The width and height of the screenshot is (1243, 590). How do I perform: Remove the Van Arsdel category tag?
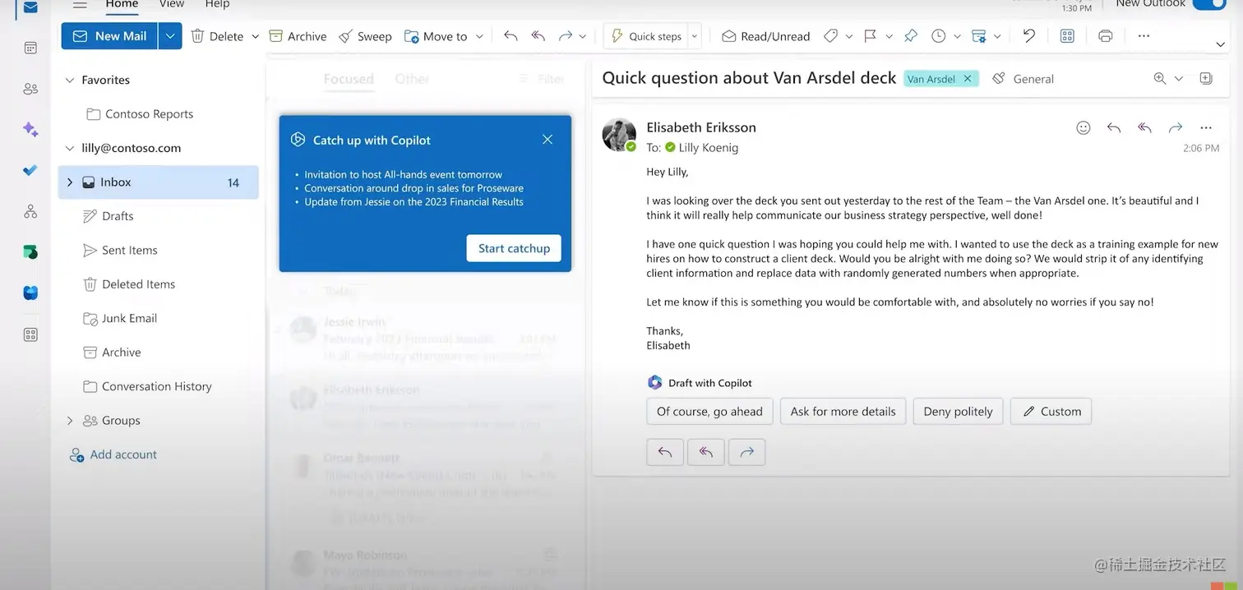968,79
